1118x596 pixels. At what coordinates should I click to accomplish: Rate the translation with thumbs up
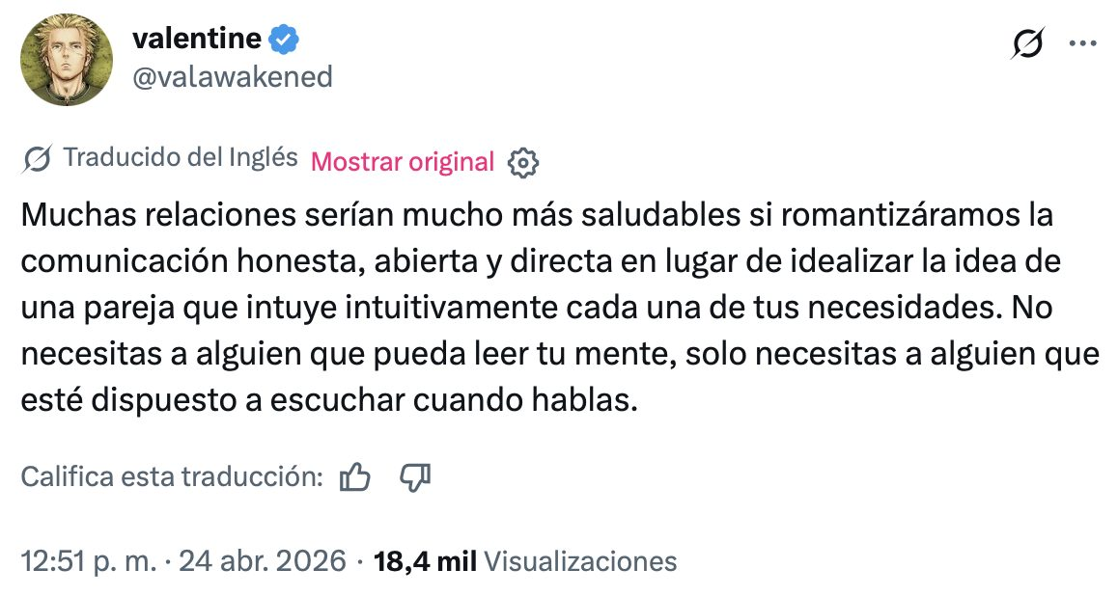pos(355,476)
